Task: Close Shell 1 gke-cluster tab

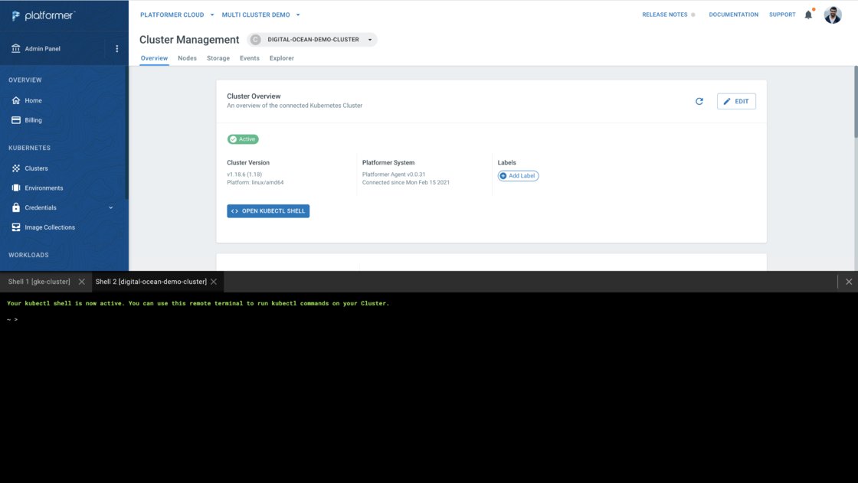Action: [81, 282]
